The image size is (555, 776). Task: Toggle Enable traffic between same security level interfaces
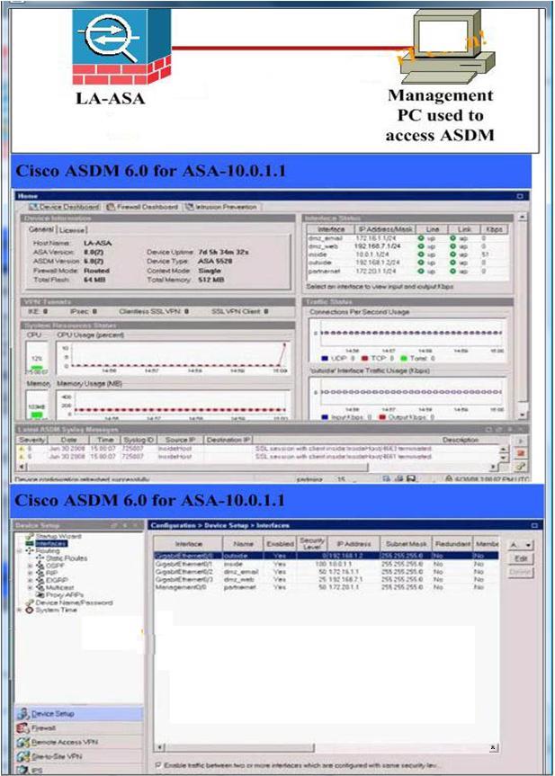[158, 765]
